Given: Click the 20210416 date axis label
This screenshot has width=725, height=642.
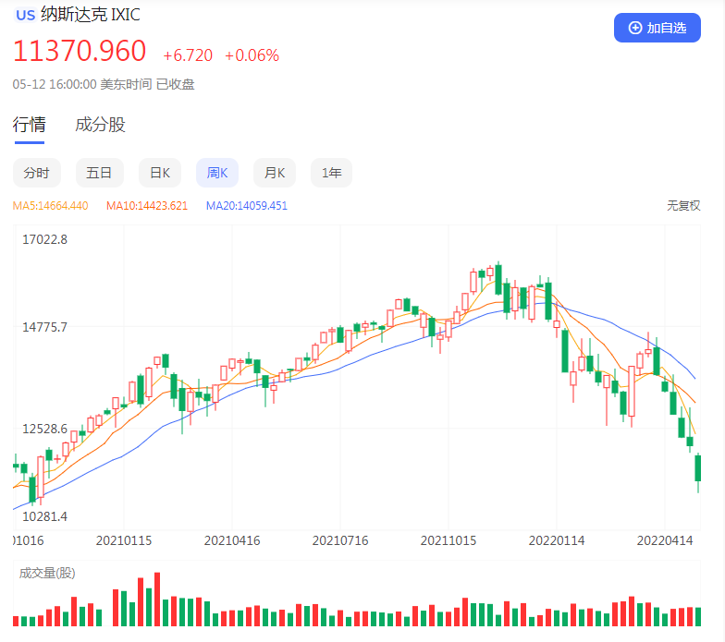Looking at the screenshot, I should 232,540.
